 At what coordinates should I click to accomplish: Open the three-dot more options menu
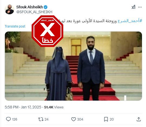pos(140,7)
